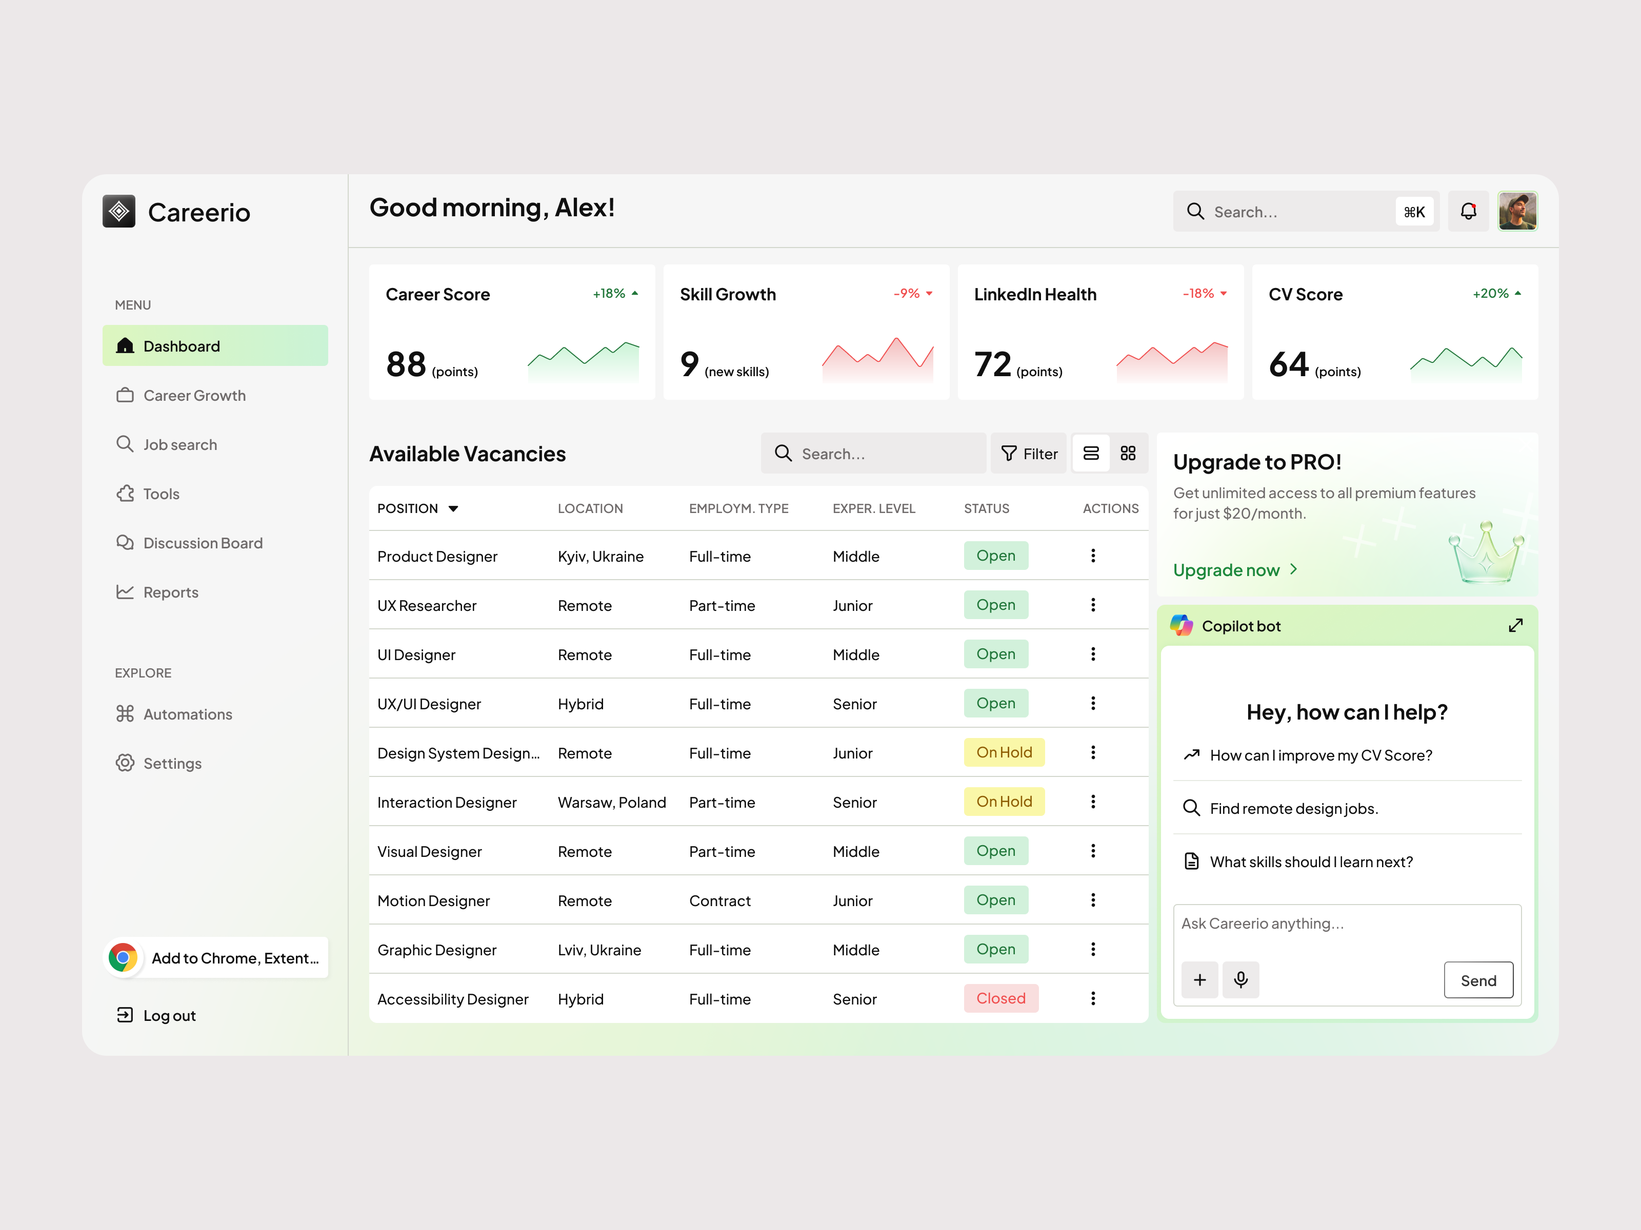Switch vacancies to grid view
The image size is (1641, 1230).
coord(1128,453)
